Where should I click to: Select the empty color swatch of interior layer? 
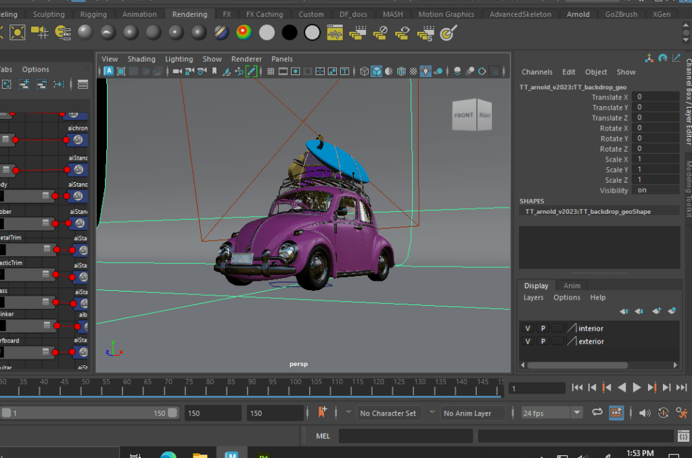click(557, 328)
